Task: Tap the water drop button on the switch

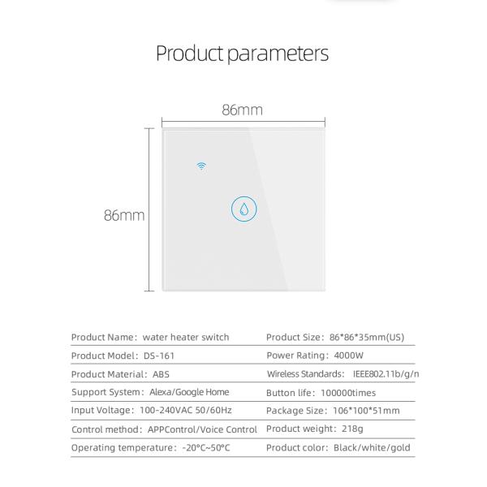Action: tap(243, 209)
